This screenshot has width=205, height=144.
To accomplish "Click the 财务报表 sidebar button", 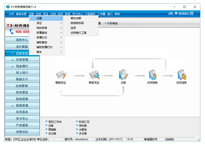I will tap(22, 99).
